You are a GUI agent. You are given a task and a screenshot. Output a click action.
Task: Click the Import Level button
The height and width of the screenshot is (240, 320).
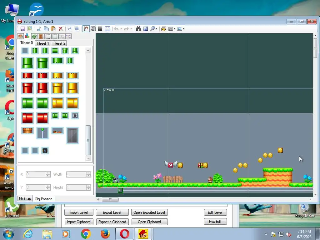[78, 212]
